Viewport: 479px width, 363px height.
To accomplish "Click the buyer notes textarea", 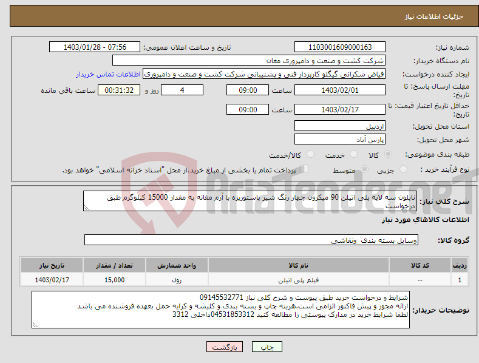I will click(x=220, y=310).
